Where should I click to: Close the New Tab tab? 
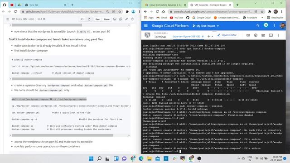[x=65, y=5]
